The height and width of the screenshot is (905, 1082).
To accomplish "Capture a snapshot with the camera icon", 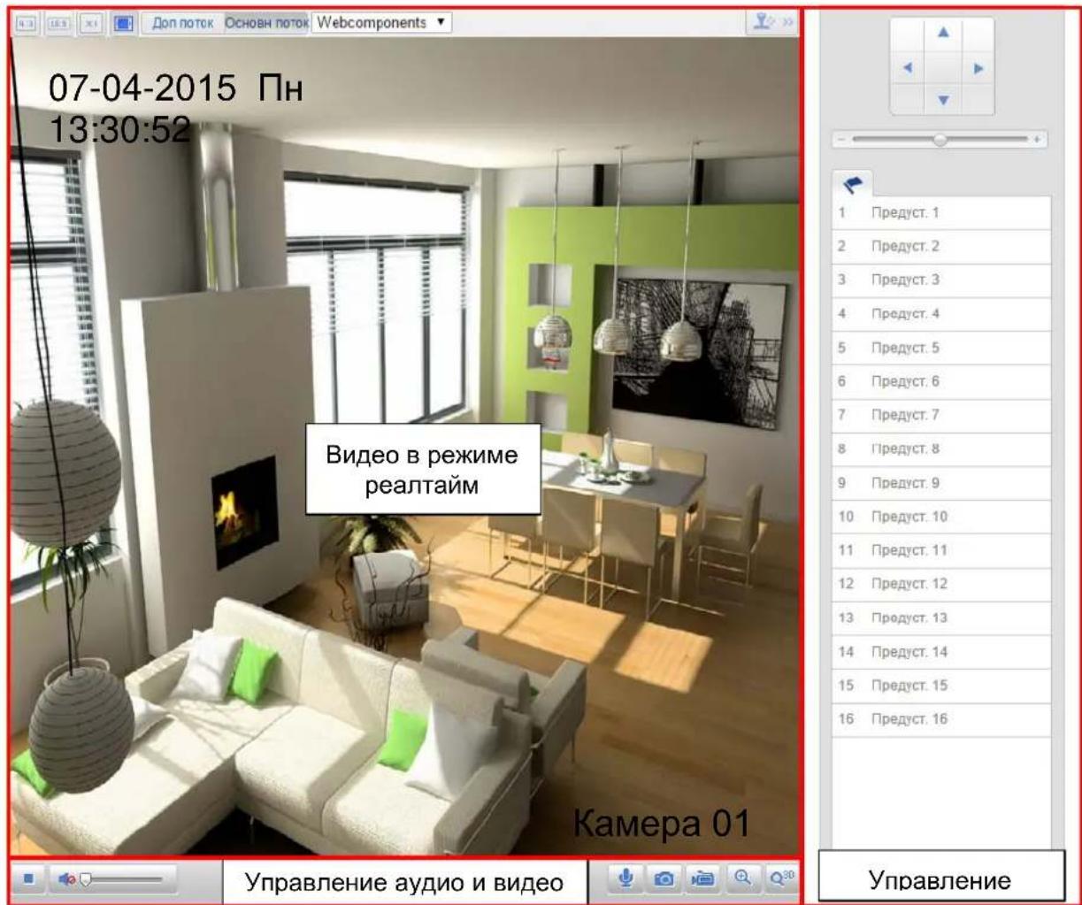I will [x=664, y=878].
